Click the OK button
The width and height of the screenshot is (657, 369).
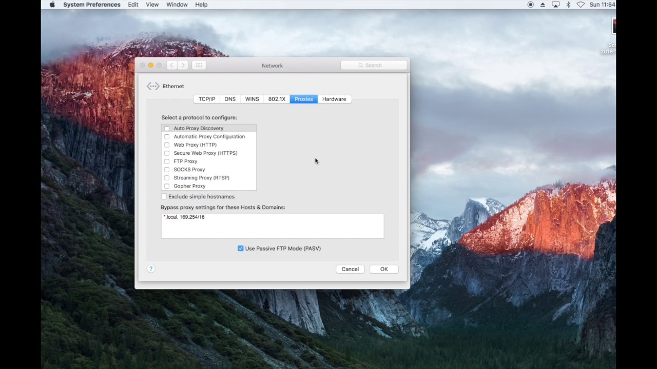384,269
